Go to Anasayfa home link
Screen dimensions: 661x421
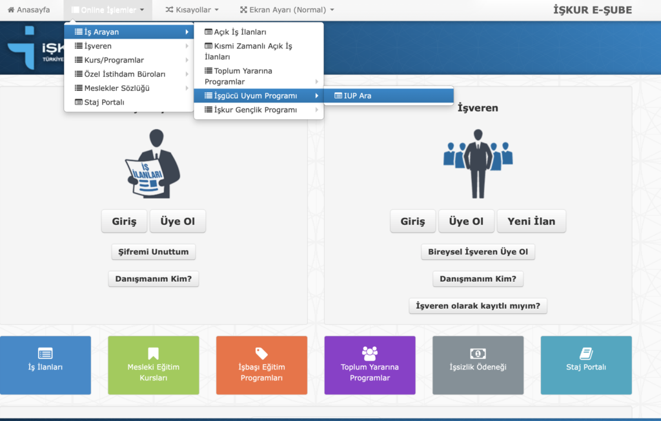coord(28,10)
